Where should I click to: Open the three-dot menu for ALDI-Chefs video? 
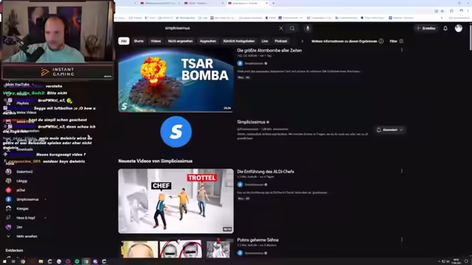[401, 171]
